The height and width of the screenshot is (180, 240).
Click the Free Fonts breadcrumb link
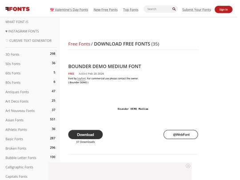tap(79, 44)
